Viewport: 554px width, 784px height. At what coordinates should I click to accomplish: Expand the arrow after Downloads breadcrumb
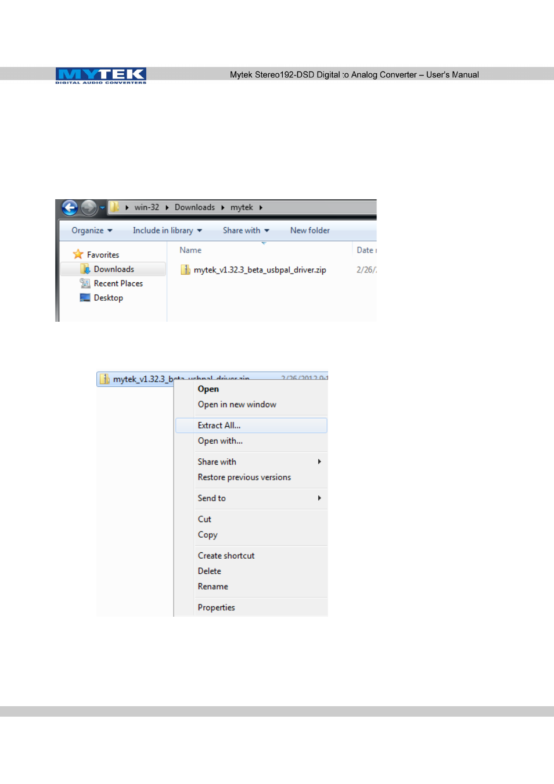222,207
